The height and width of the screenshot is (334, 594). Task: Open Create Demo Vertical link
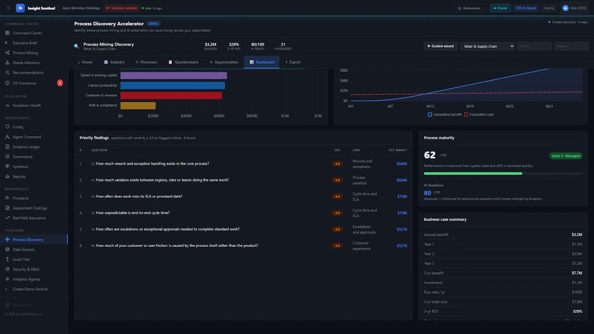coord(30,289)
